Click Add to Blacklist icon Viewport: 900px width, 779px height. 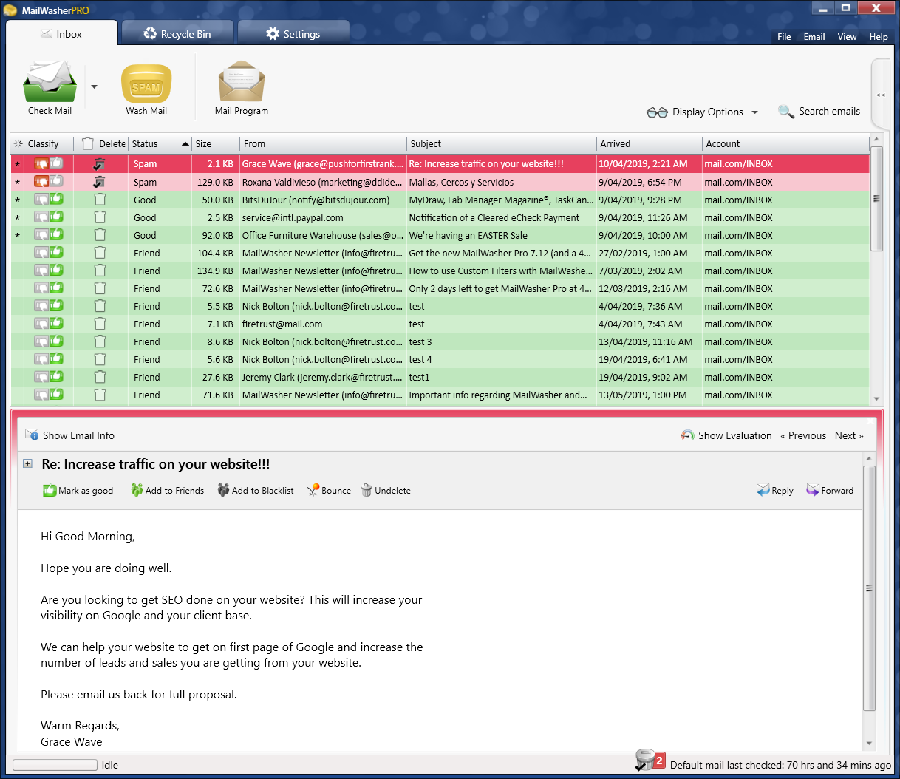(x=223, y=490)
